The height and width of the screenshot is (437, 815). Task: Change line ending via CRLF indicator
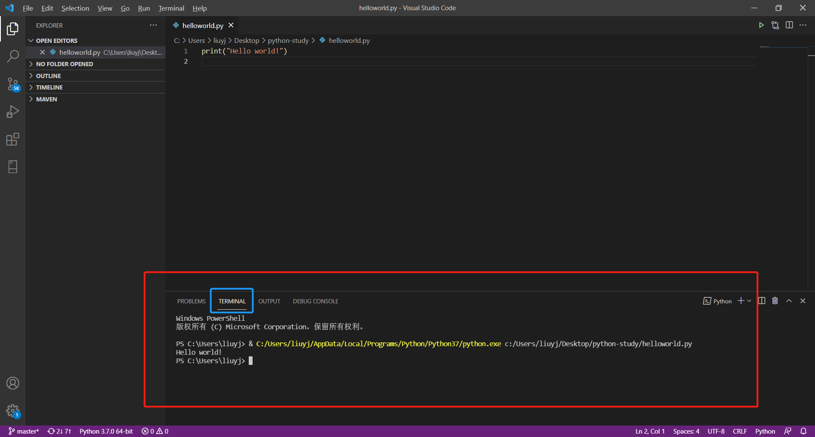pyautogui.click(x=740, y=431)
